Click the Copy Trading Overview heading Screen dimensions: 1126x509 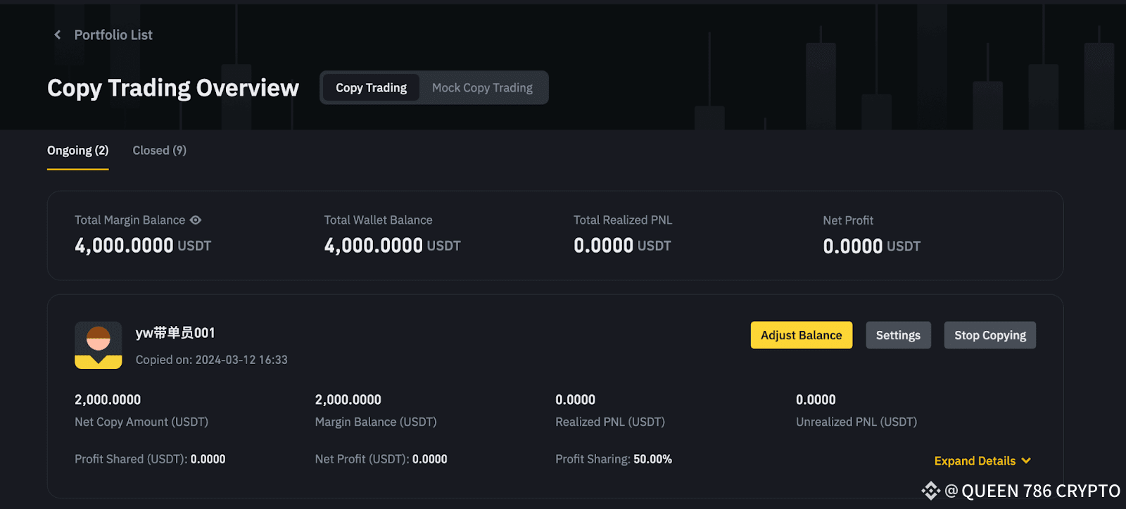tap(173, 88)
